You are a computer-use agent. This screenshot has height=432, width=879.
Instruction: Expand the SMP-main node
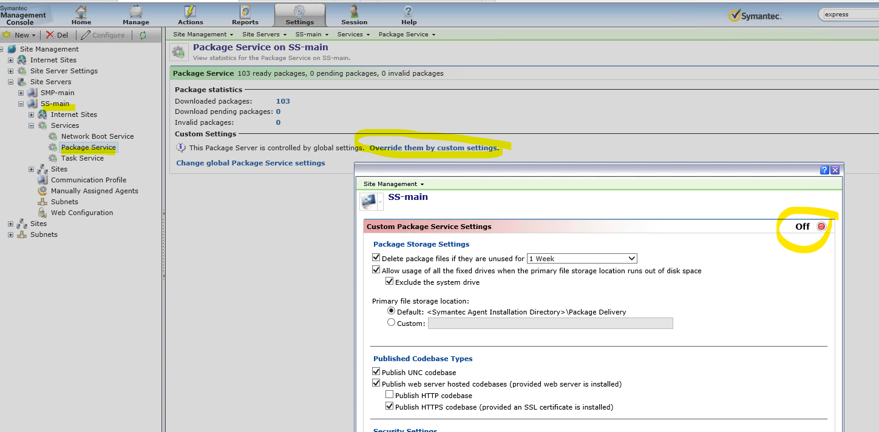[x=21, y=93]
